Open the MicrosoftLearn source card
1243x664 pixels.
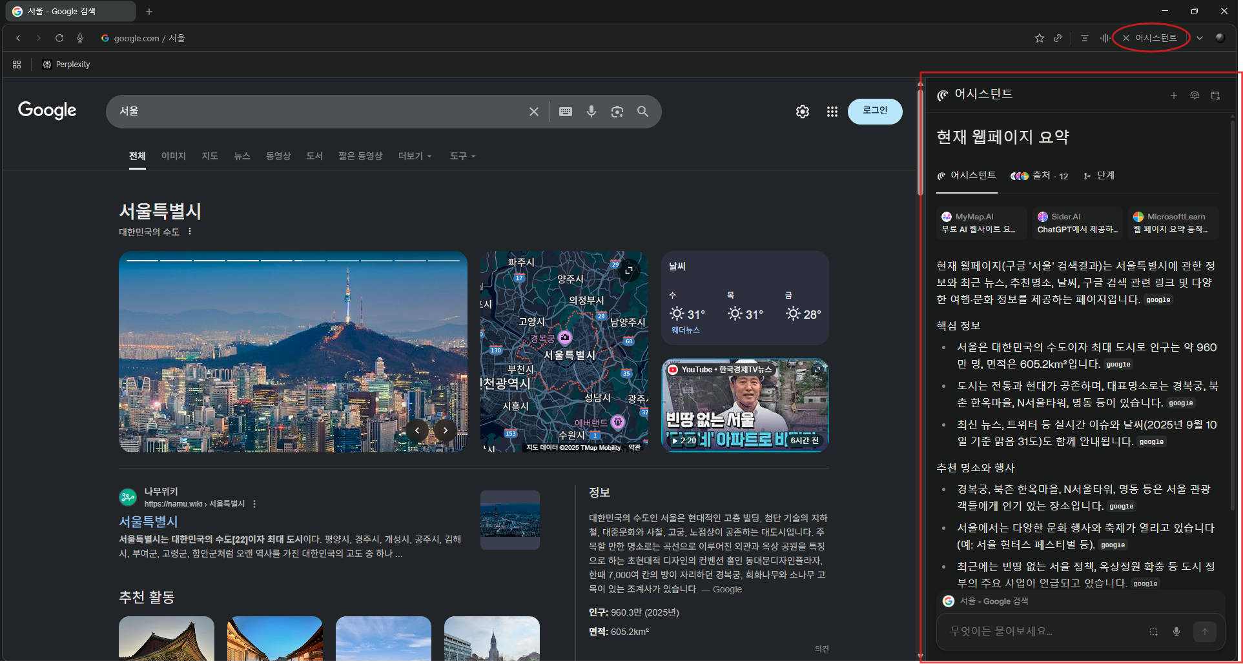pos(1173,223)
